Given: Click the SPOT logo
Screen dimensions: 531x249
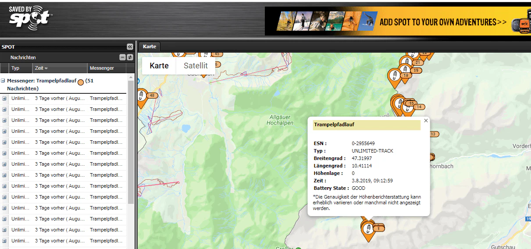Looking at the screenshot, I should (30, 18).
